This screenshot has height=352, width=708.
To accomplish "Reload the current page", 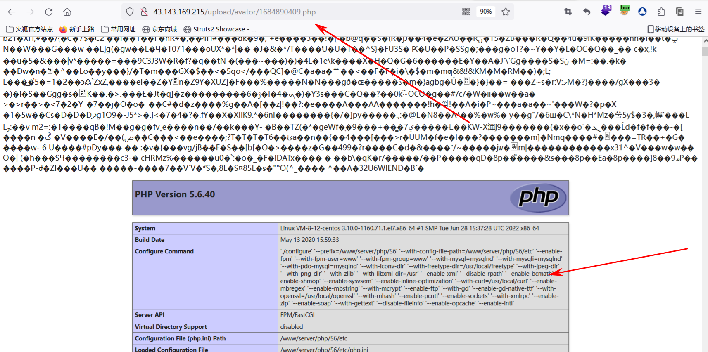I will click(49, 12).
